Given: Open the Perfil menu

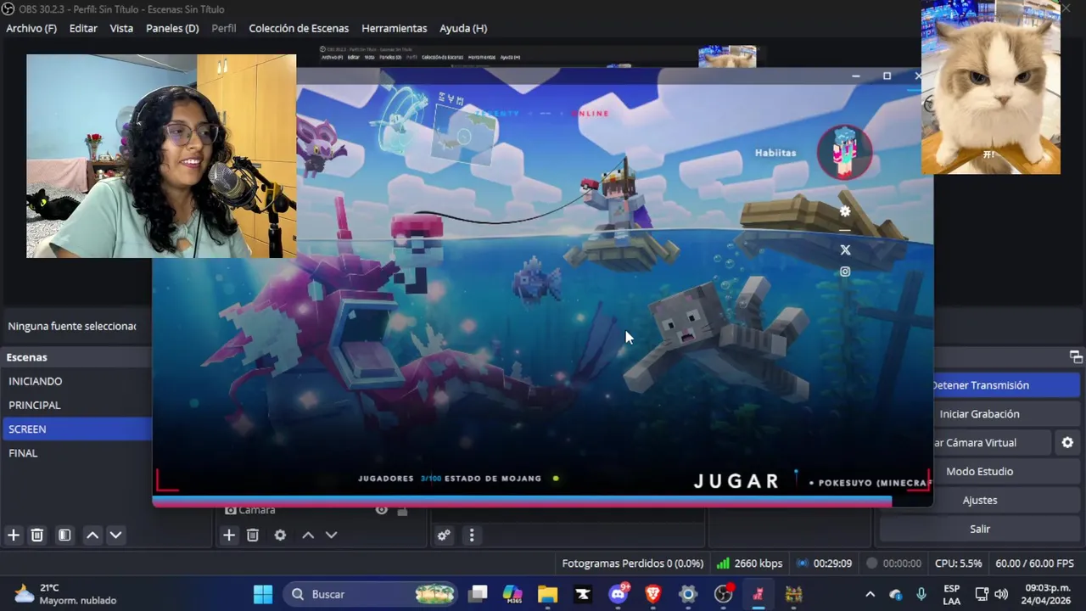Looking at the screenshot, I should pyautogui.click(x=224, y=28).
